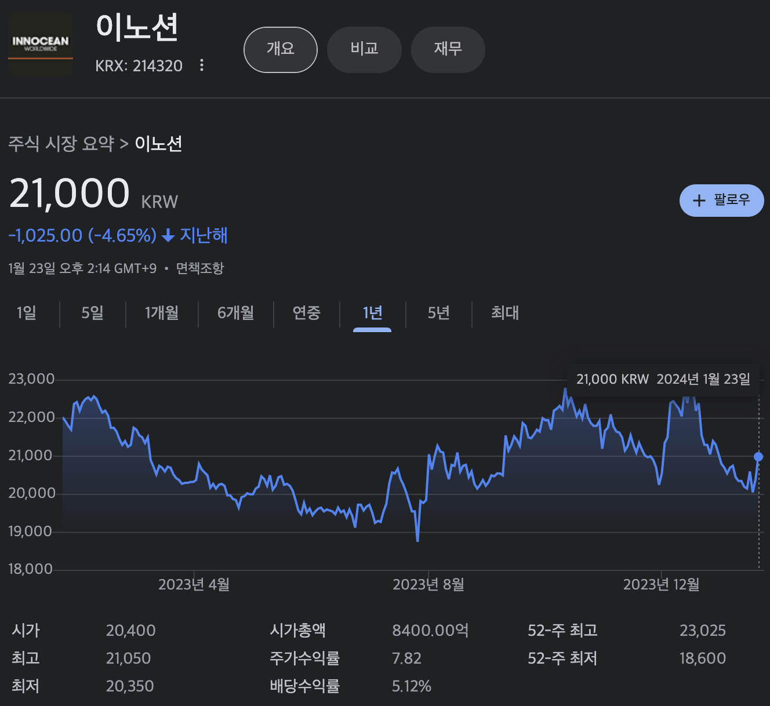
Task: Click the + 팔로우 follow button
Action: (x=722, y=201)
